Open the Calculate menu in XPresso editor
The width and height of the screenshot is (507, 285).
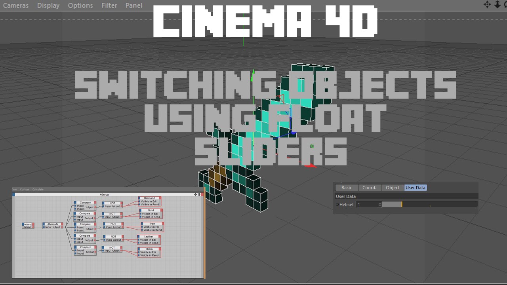tap(38, 189)
